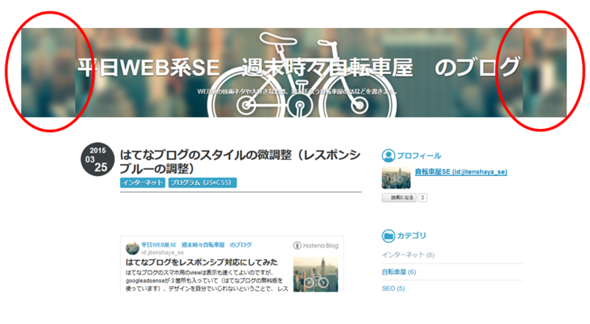Click the 読者になる subscribe button

[399, 197]
